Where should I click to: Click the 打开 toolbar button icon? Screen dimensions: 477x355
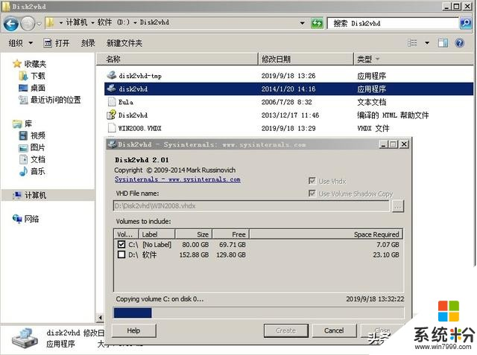(x=48, y=43)
